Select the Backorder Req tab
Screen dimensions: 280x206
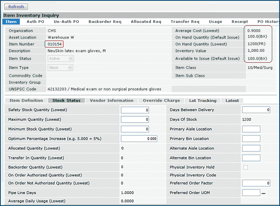point(105,22)
